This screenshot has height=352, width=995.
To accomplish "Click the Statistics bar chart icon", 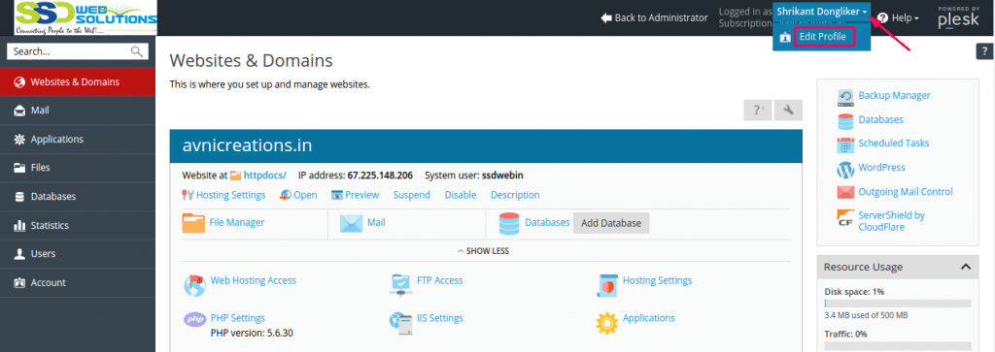I will tap(19, 225).
